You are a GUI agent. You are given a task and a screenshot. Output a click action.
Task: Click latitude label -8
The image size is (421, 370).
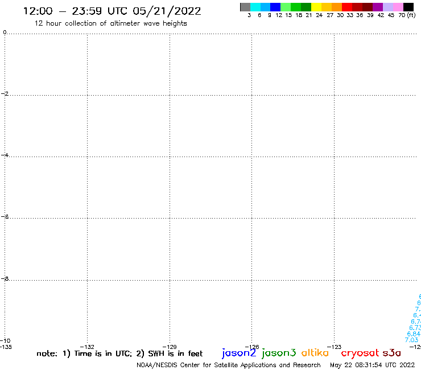coord(5,278)
